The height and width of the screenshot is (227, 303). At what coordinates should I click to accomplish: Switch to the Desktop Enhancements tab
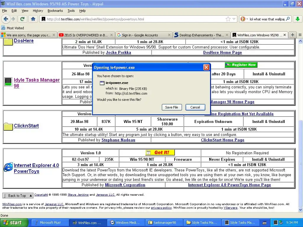[202, 35]
